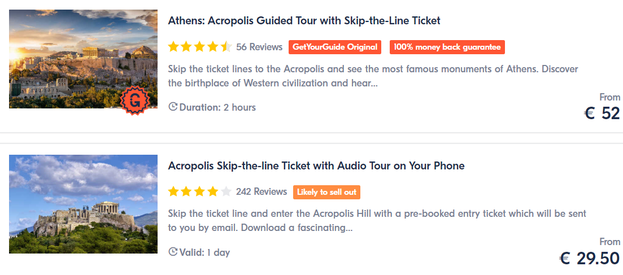This screenshot has height=275, width=623.
Task: Open the sunset Acropolis tour photo
Action: (x=84, y=59)
